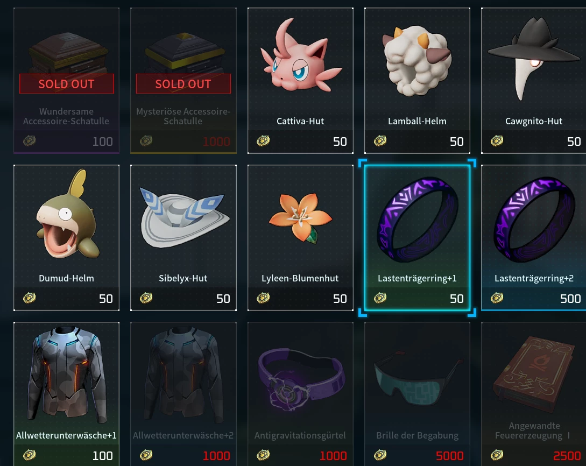The width and height of the screenshot is (586, 466).
Task: Click the sold out Wundersame Accessoire-Schatulle
Action: [x=67, y=80]
